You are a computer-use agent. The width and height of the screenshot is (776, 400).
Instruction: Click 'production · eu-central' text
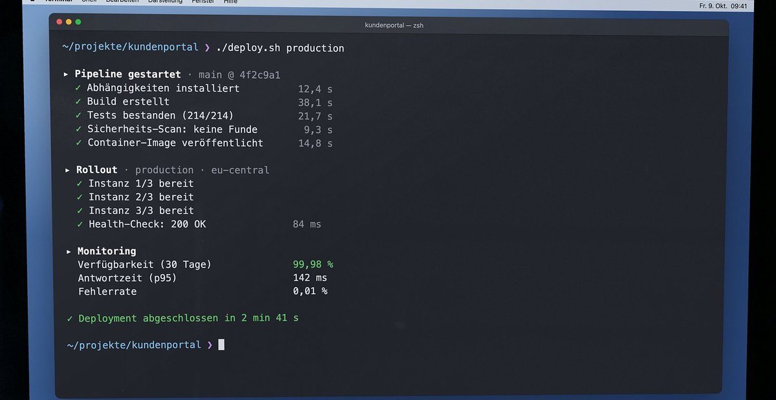202,170
